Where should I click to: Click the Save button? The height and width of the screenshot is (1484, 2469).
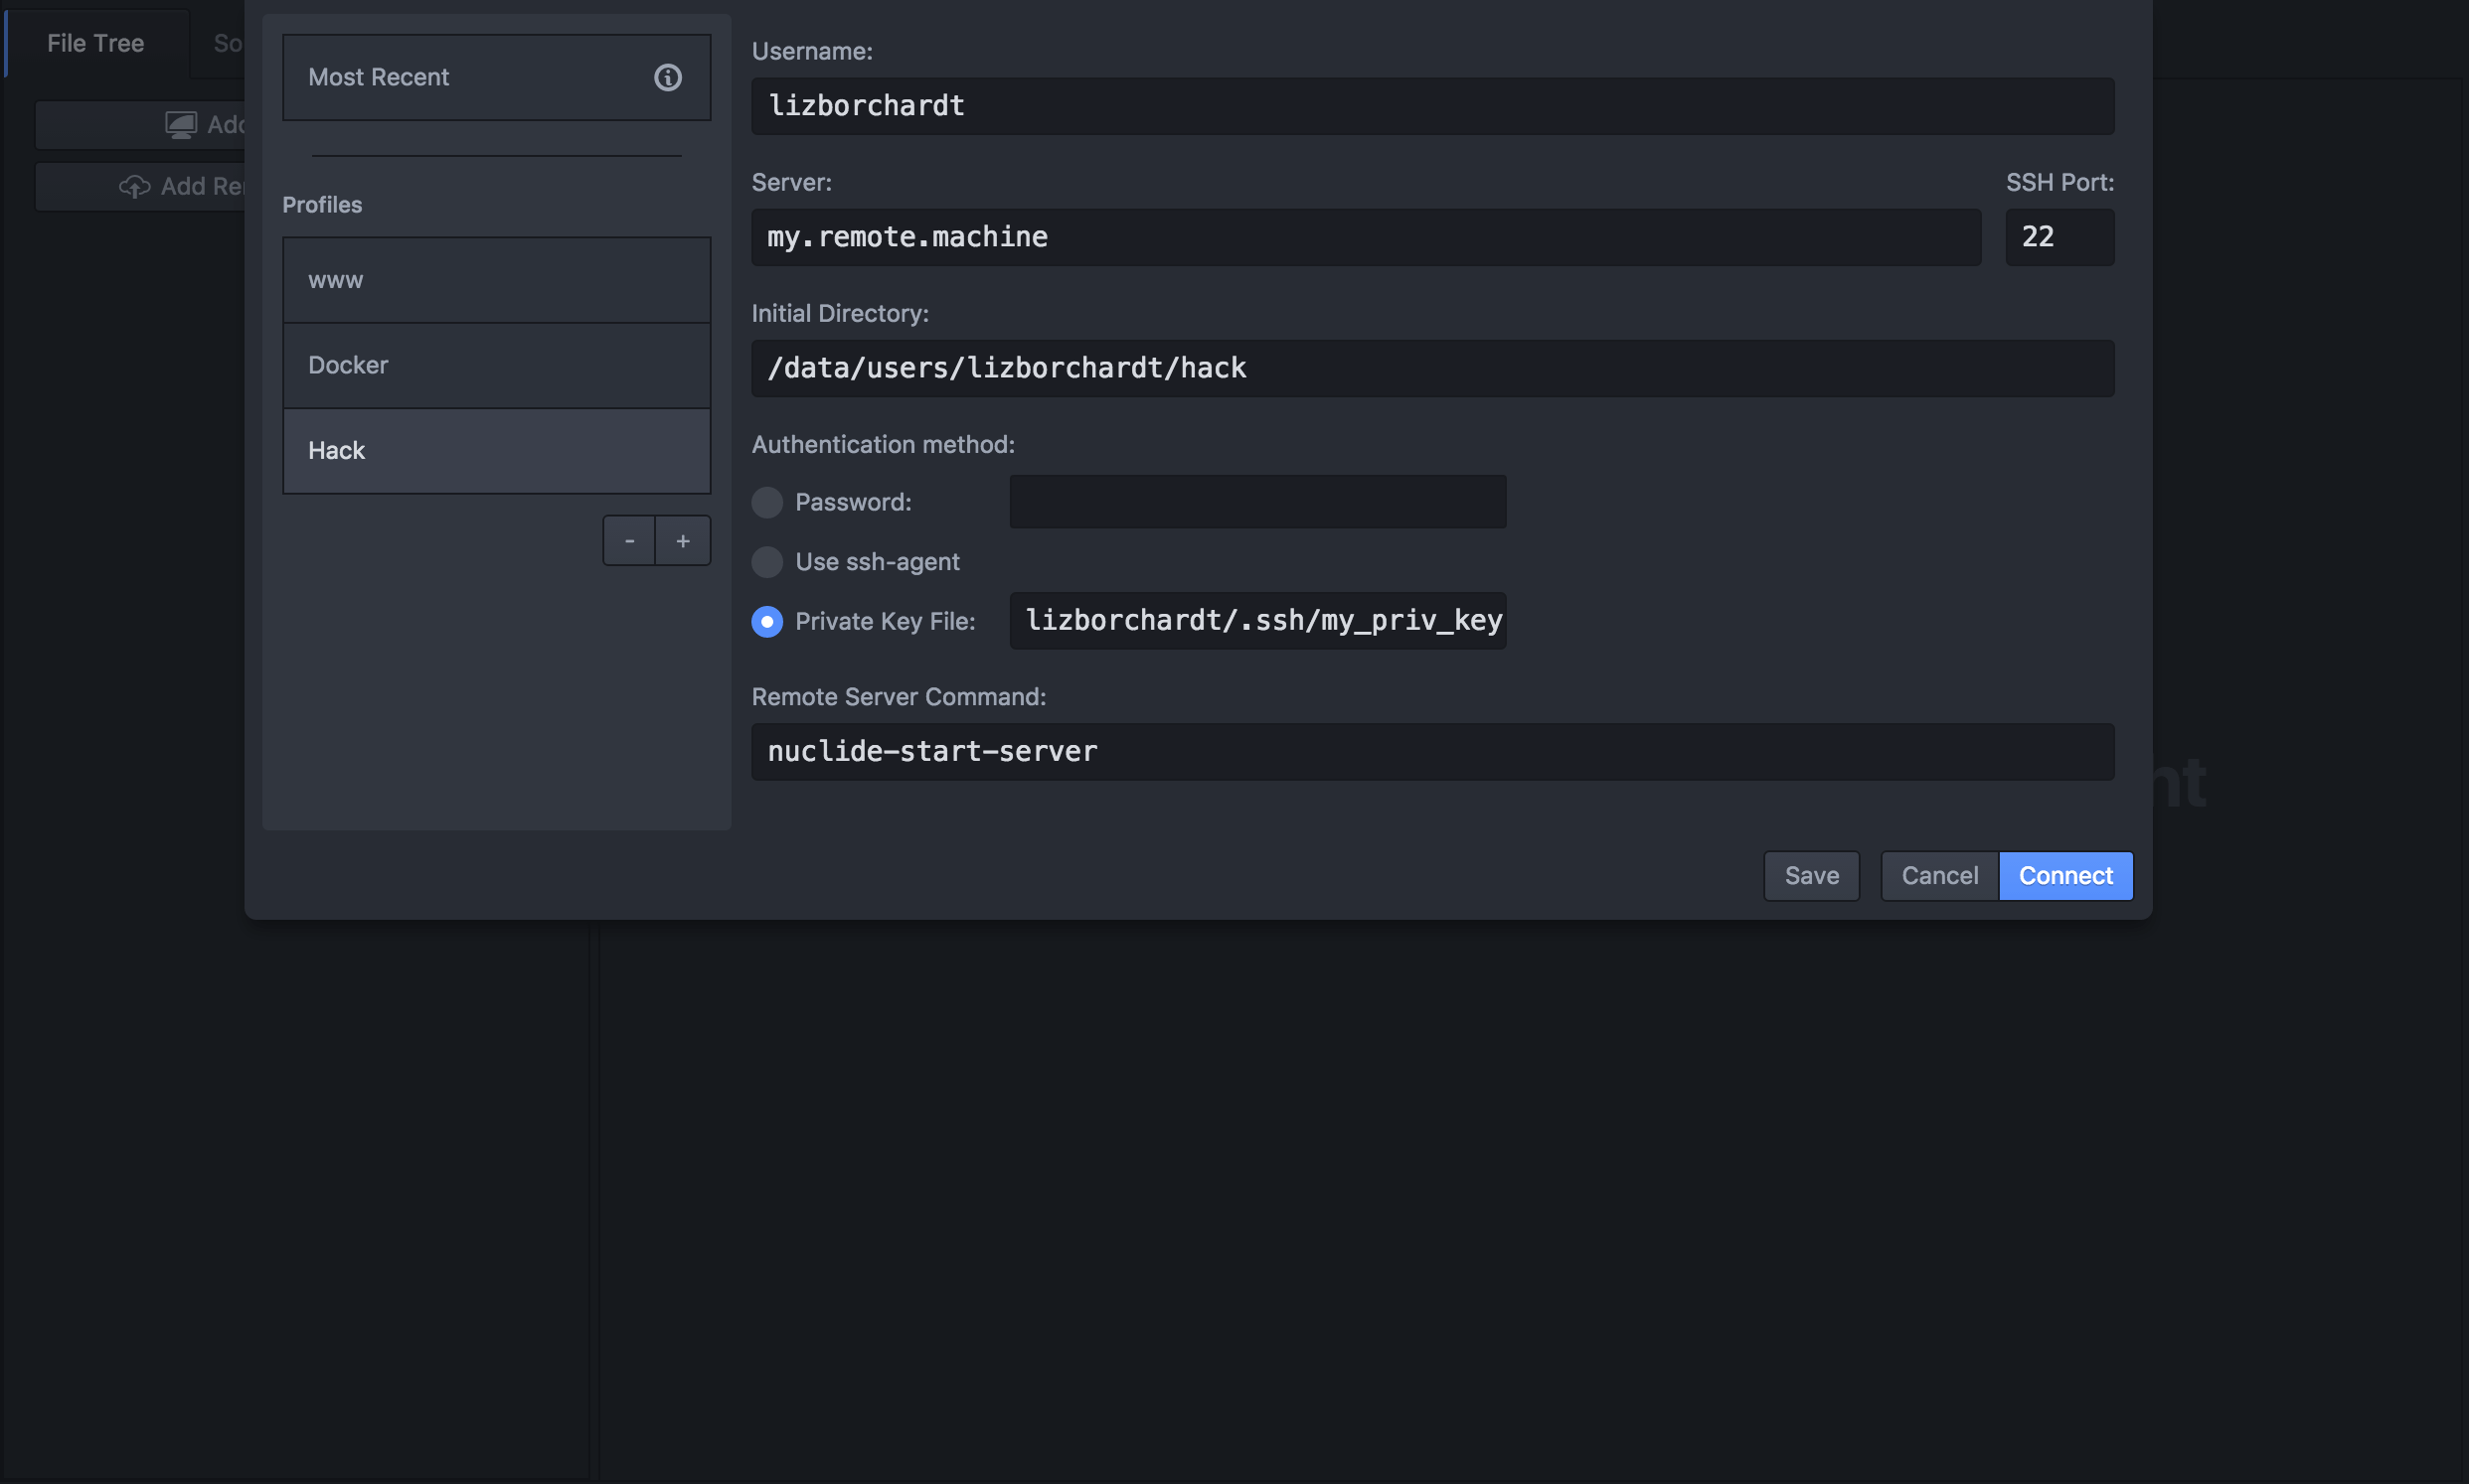(x=1811, y=874)
